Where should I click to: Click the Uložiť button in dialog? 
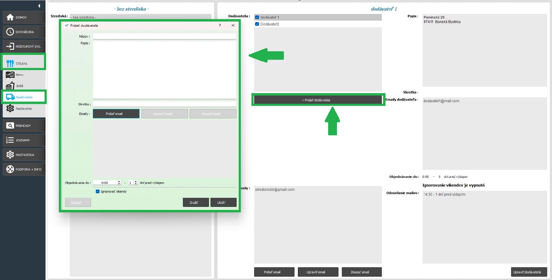[x=223, y=203]
